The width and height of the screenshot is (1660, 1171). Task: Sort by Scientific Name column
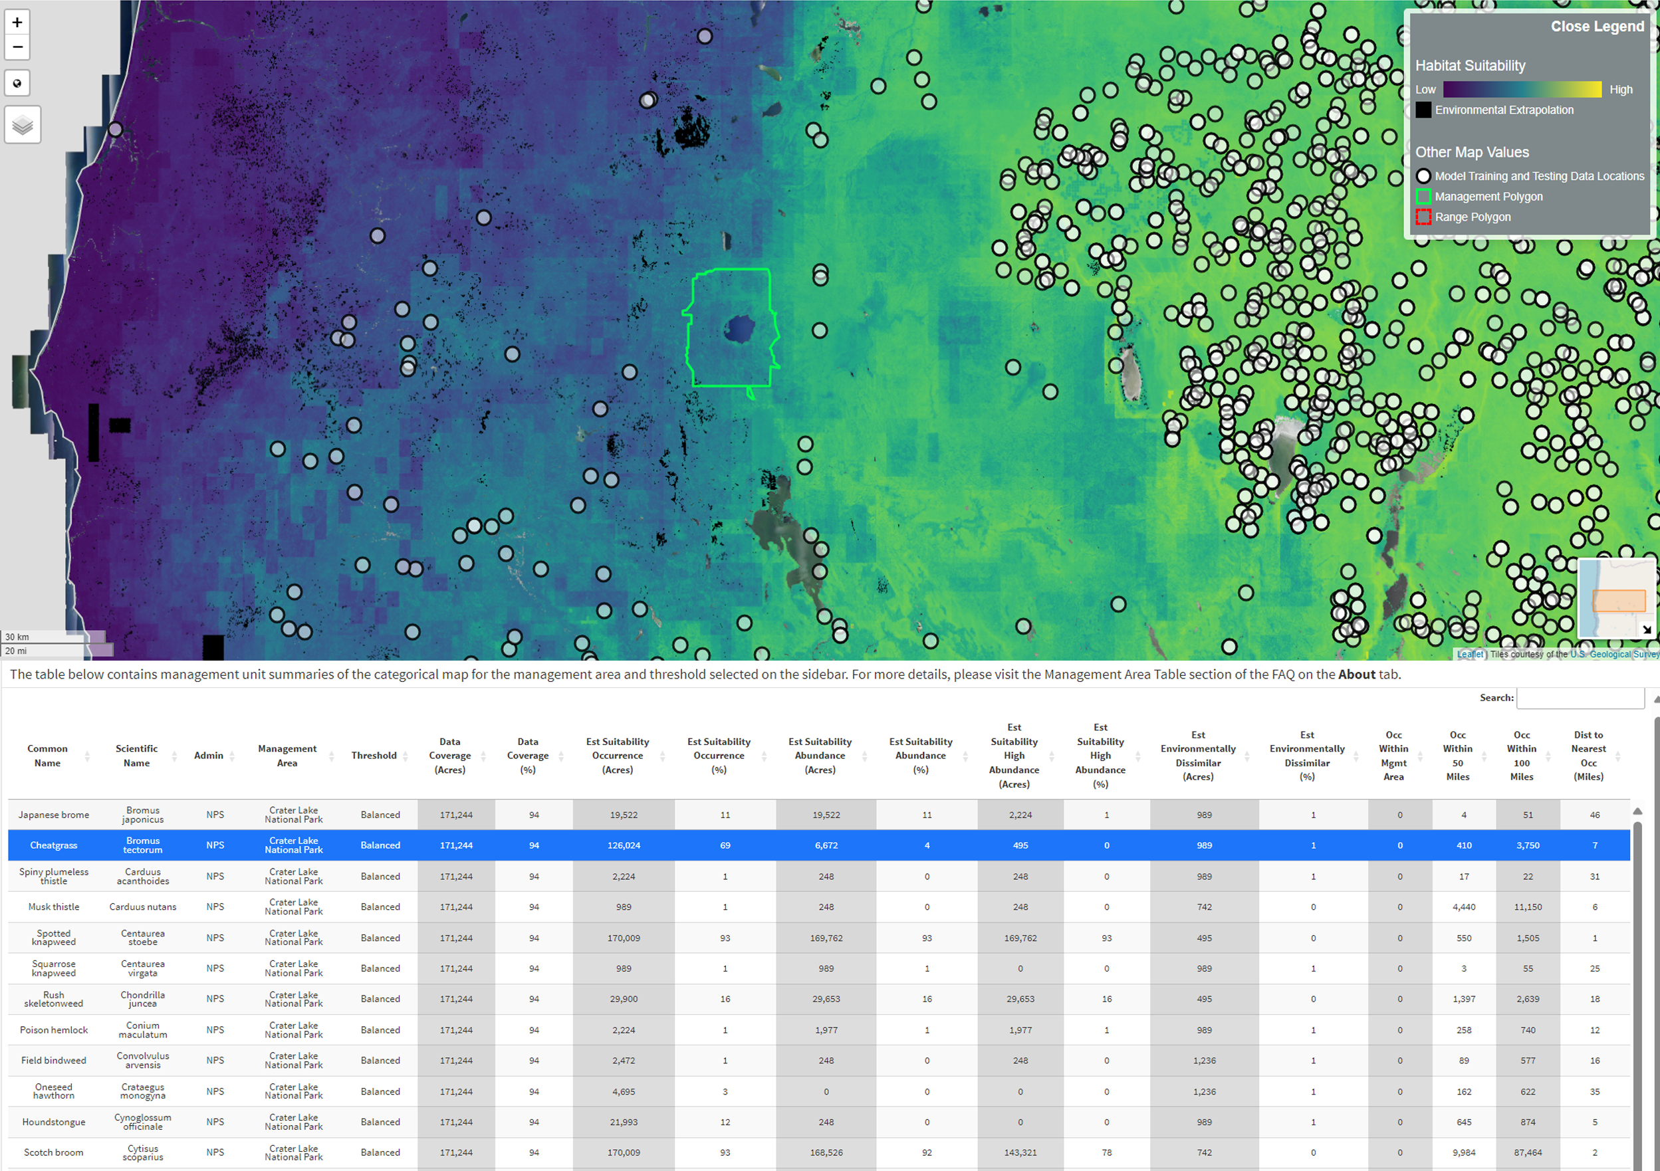pyautogui.click(x=137, y=756)
